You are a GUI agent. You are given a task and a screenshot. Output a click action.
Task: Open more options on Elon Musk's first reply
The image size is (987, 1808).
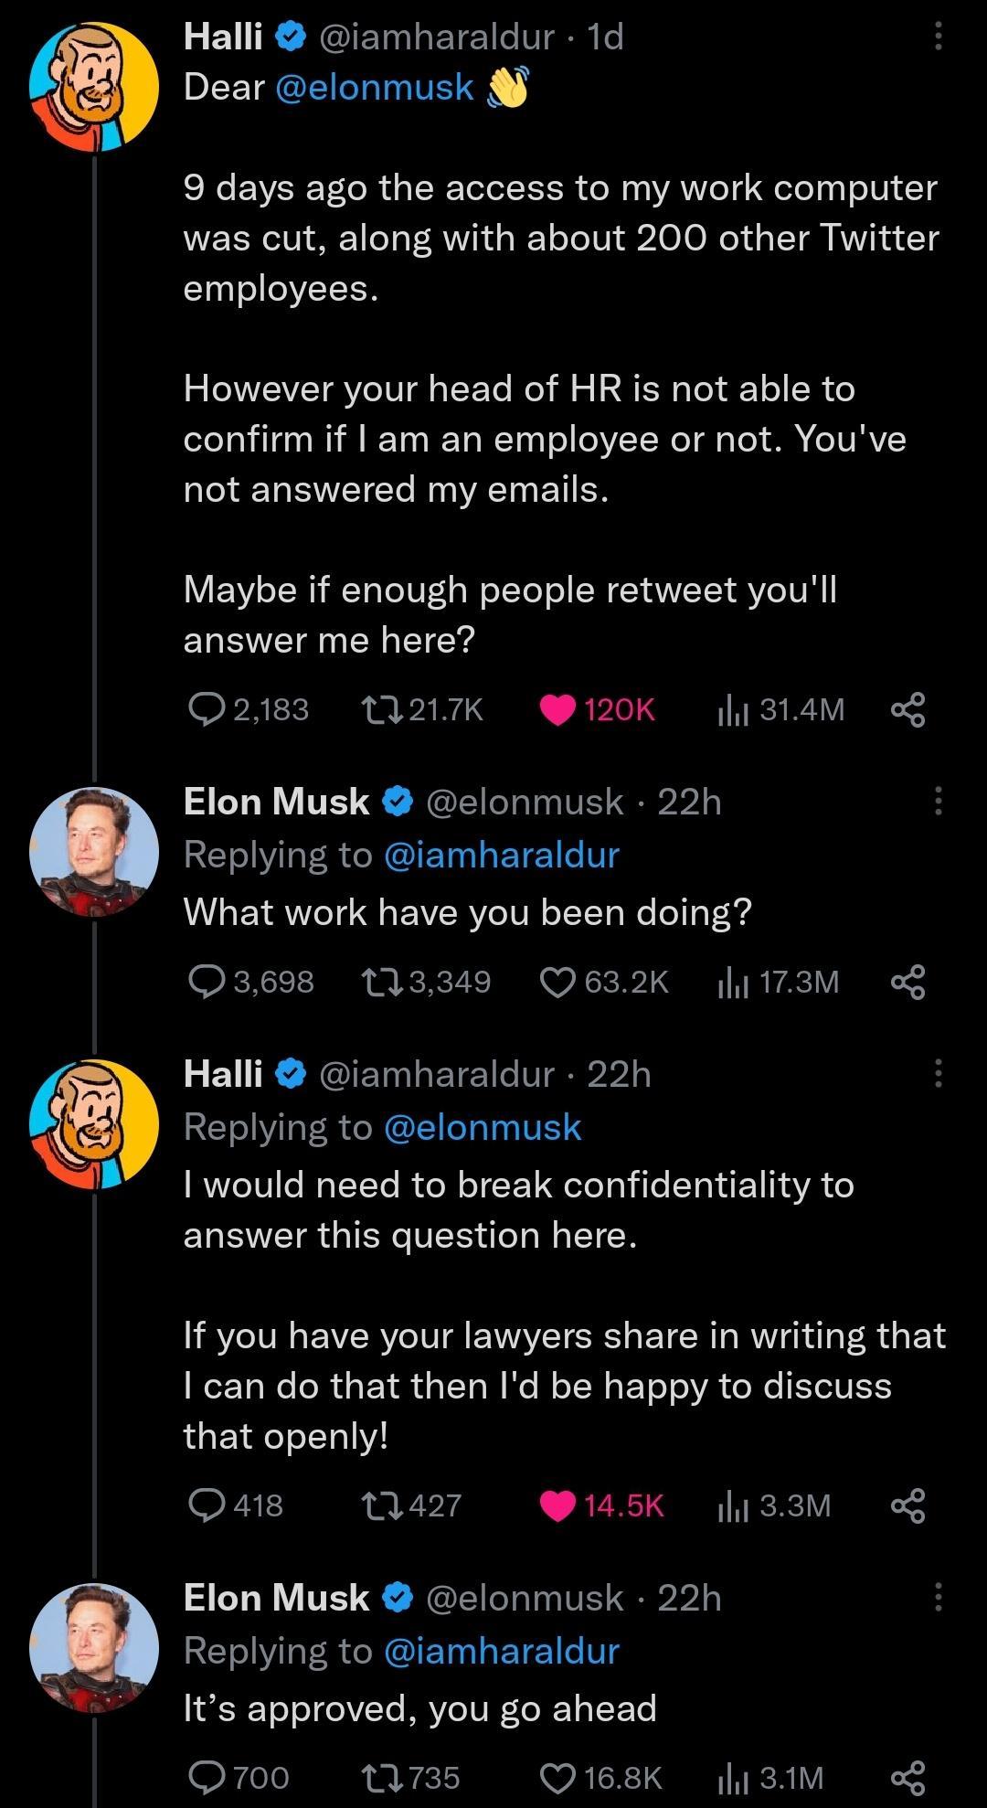938,801
